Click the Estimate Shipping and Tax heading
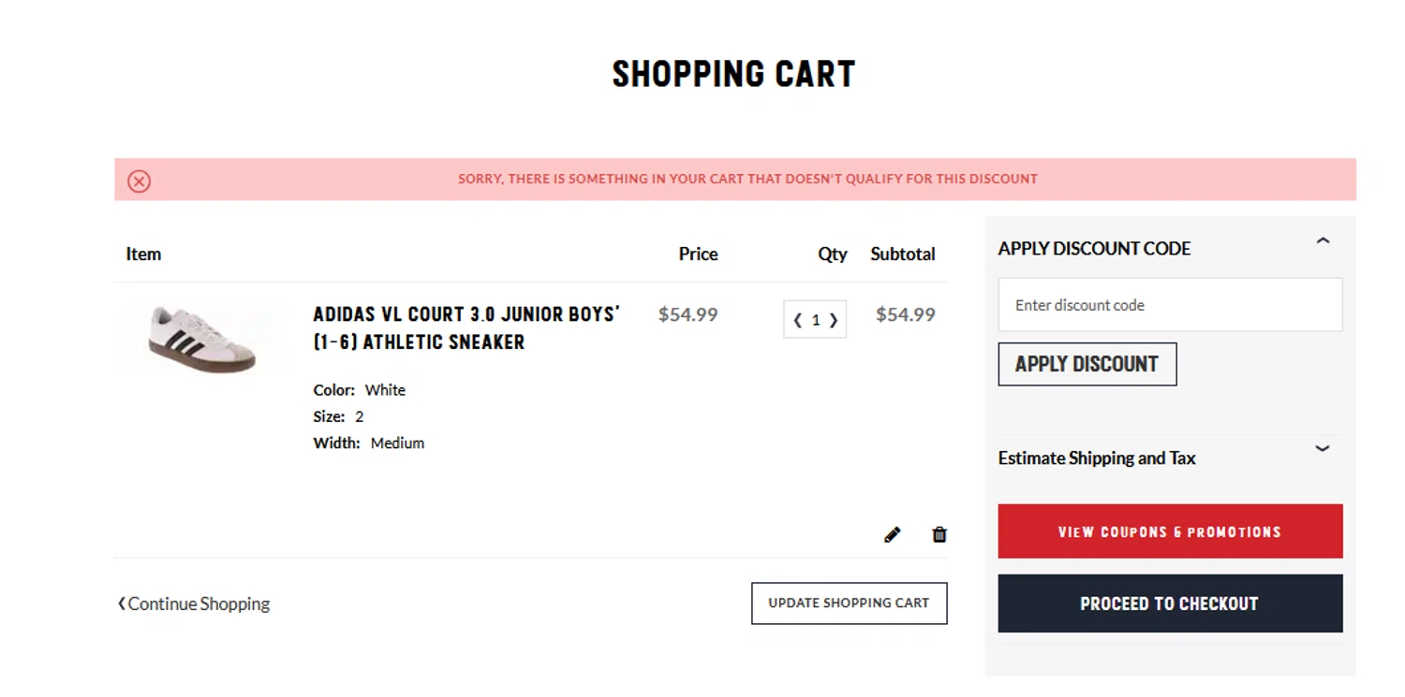1405x697 pixels. tap(1097, 458)
